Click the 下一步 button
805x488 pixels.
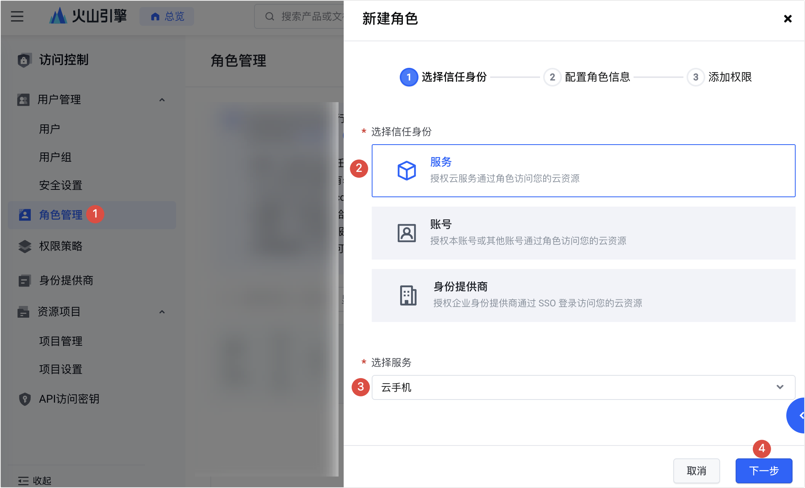[x=763, y=471]
